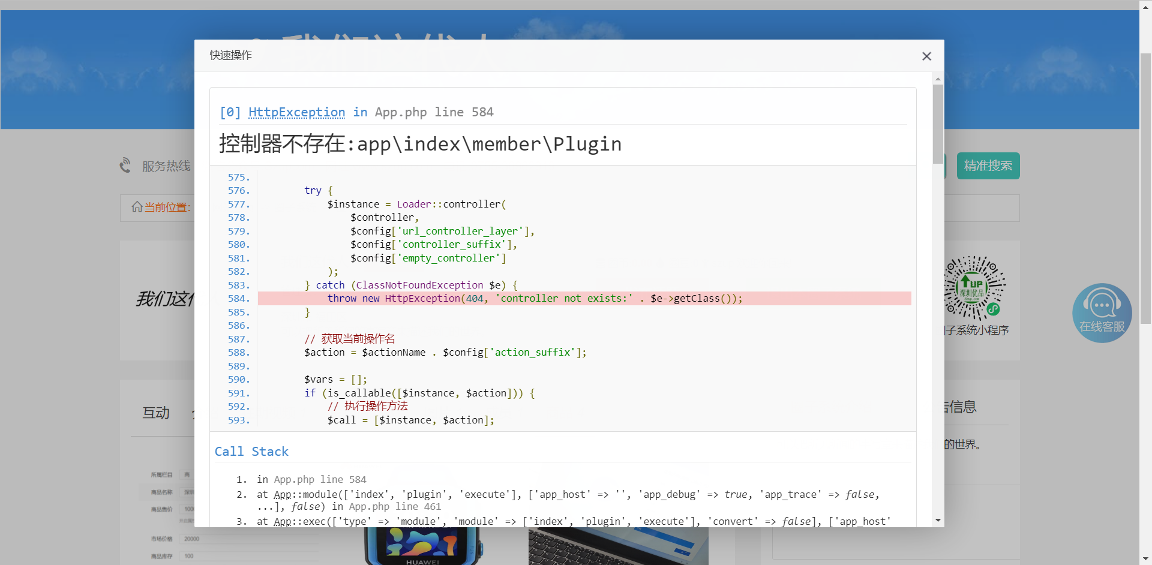Click the dialog scrollbar up arrow
1152x565 pixels.
(937, 79)
